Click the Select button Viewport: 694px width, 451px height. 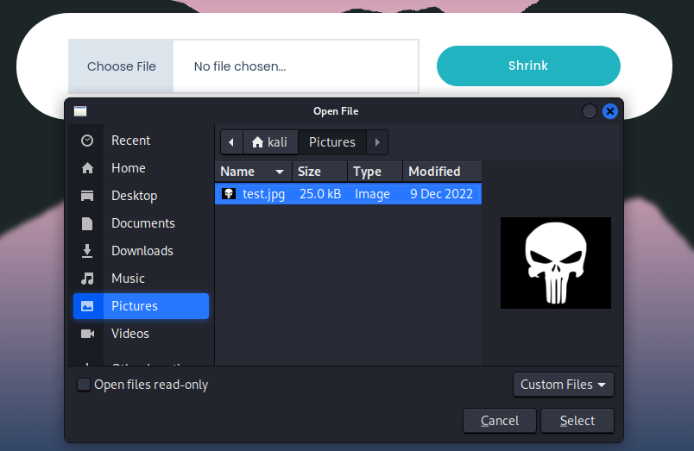(577, 421)
